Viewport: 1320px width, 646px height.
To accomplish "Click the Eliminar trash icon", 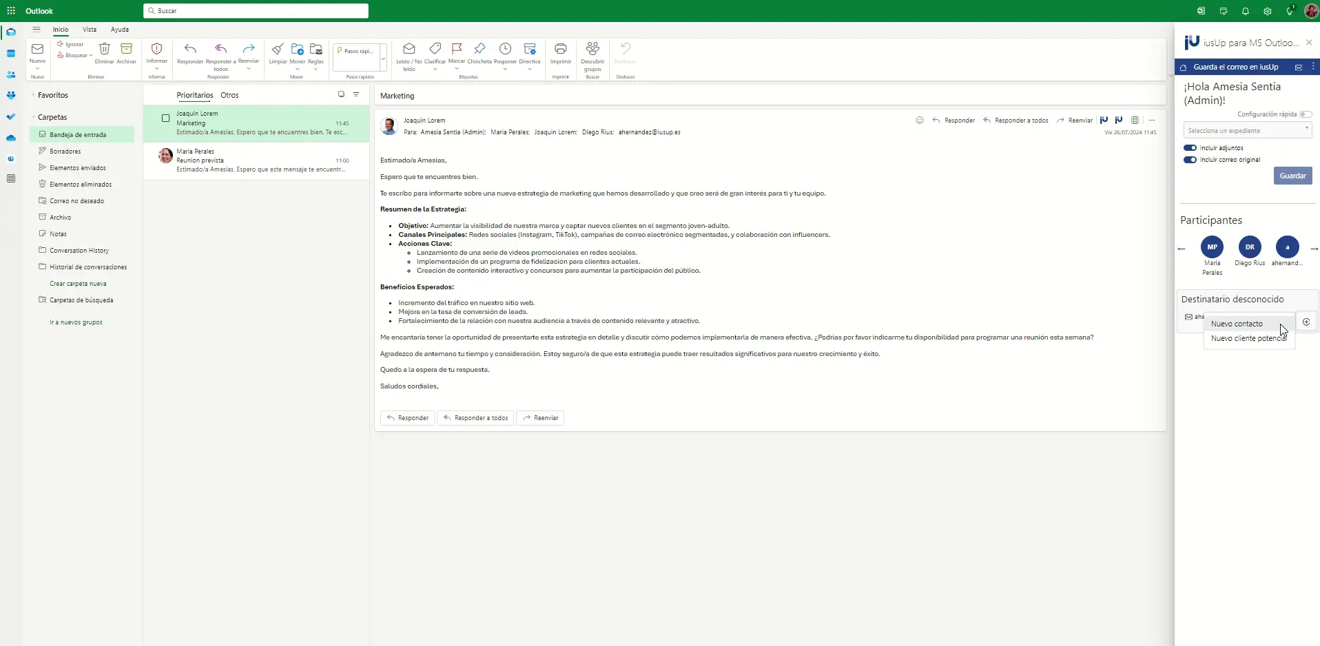I will 105,50.
